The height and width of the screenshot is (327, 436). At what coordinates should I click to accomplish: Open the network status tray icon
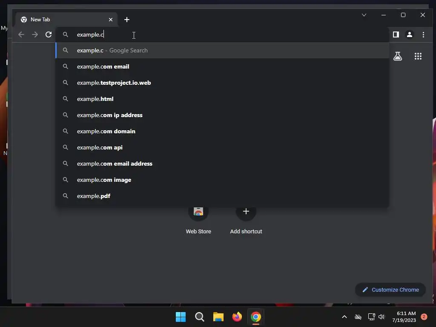point(371,317)
